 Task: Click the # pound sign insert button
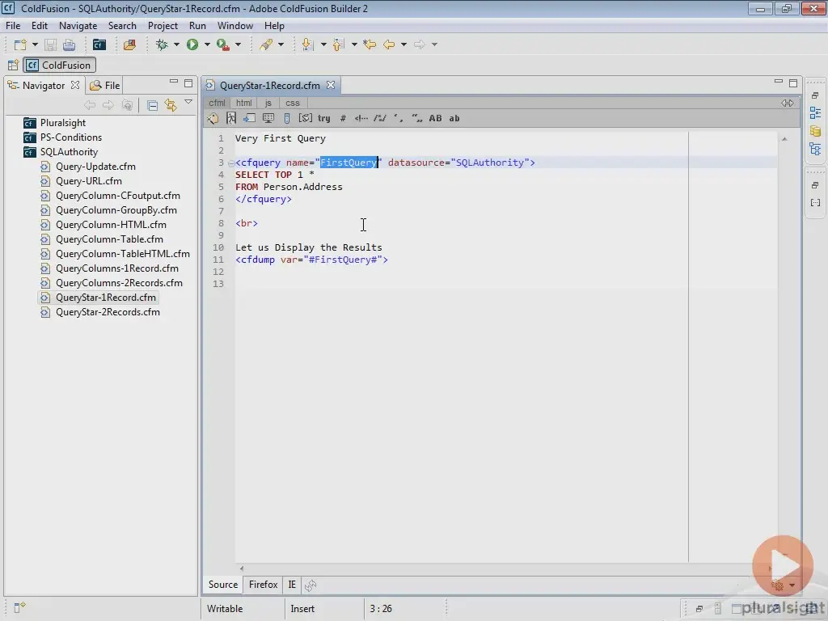(x=343, y=118)
